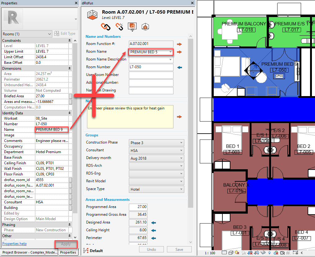This screenshot has height=257, width=315.
Task: Click orange arrow beside the Note field
Action: pos(179,117)
